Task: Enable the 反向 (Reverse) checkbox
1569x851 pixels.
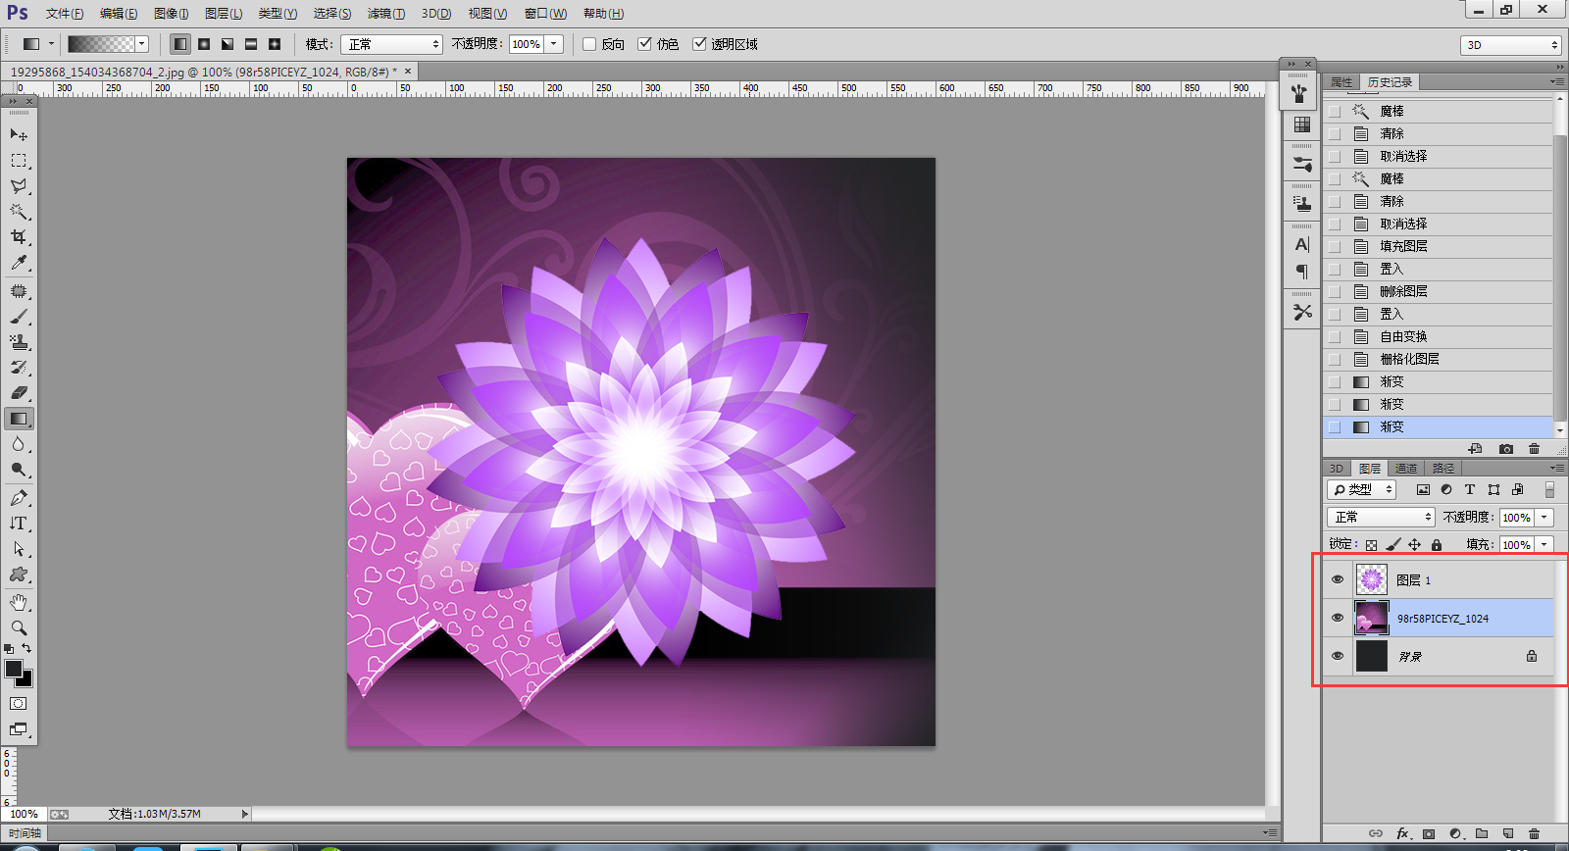Action: click(589, 44)
